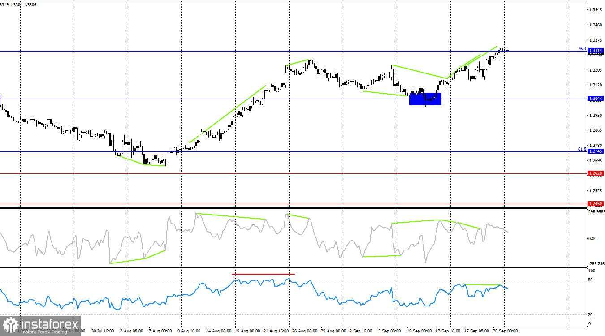
Task: Click the 1.3314 blue price level tag
Action: pyautogui.click(x=596, y=51)
